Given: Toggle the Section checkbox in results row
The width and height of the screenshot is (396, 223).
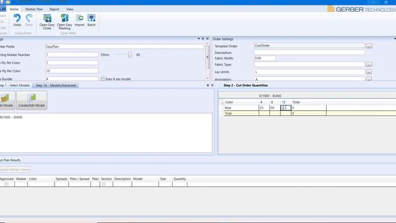Looking at the screenshot, I should tap(103, 184).
